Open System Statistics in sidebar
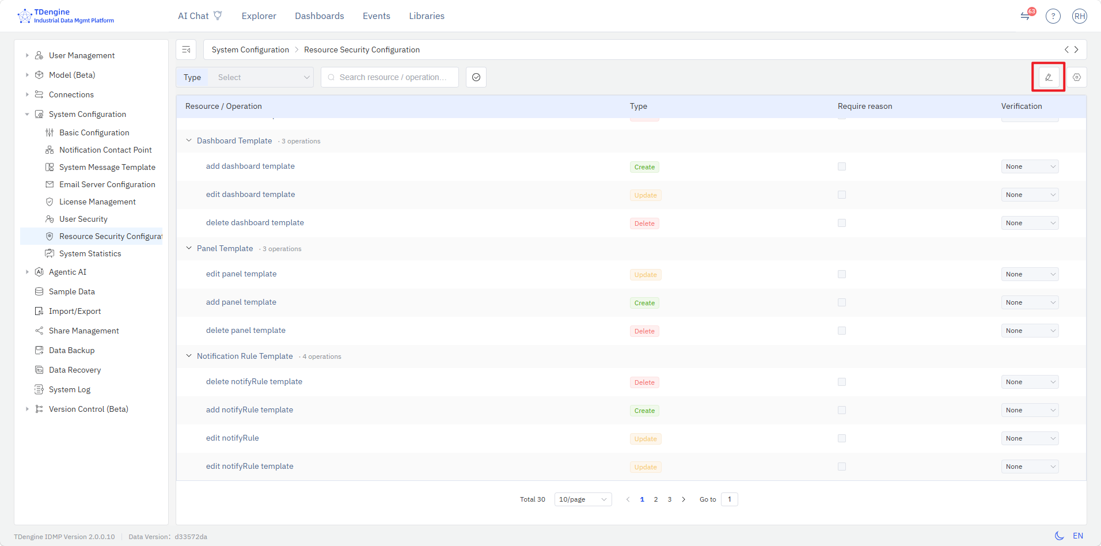The width and height of the screenshot is (1101, 546). tap(90, 253)
